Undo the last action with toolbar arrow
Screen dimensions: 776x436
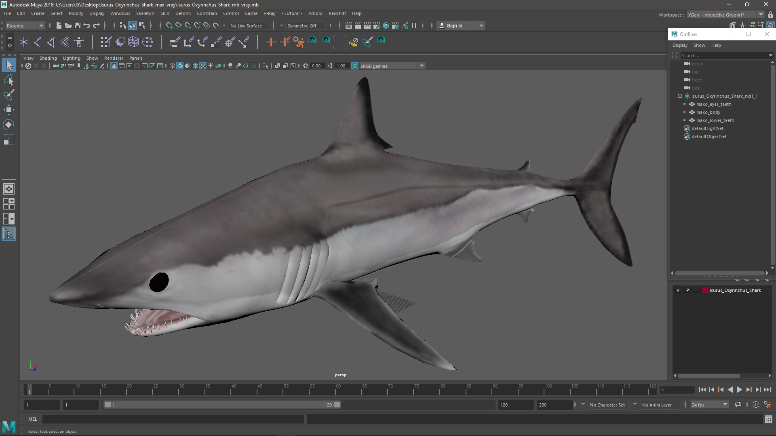[x=87, y=25]
